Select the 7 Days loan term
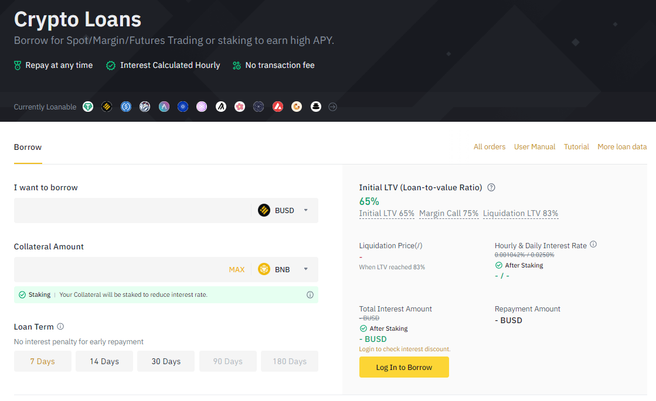Image resolution: width=656 pixels, height=401 pixels. pos(42,361)
